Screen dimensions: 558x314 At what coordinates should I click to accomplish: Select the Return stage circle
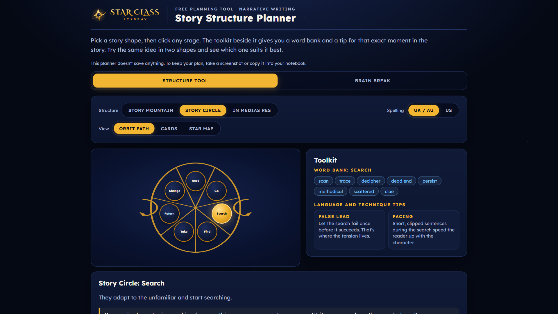coord(169,214)
